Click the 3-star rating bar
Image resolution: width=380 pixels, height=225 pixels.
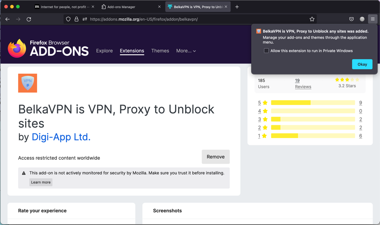coord(313,119)
